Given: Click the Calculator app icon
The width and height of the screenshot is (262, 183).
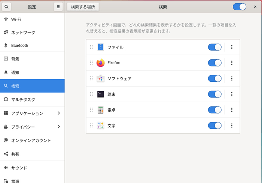Looking at the screenshot, I should click(100, 110).
